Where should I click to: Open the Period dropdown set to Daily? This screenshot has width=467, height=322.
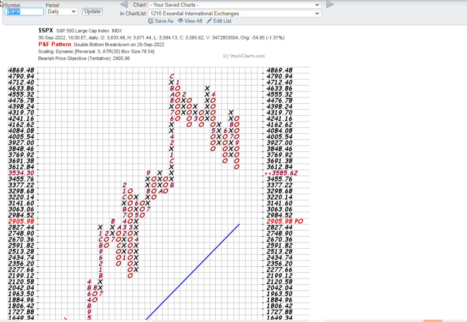(62, 12)
